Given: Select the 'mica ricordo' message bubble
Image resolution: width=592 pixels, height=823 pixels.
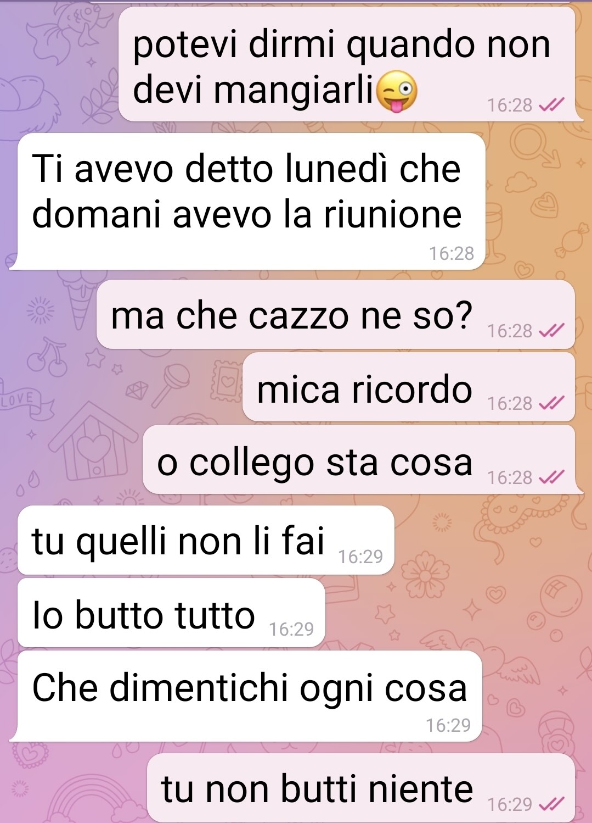Looking at the screenshot, I should [409, 387].
